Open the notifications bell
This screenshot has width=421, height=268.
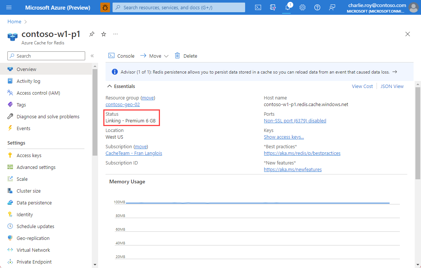click(x=287, y=7)
